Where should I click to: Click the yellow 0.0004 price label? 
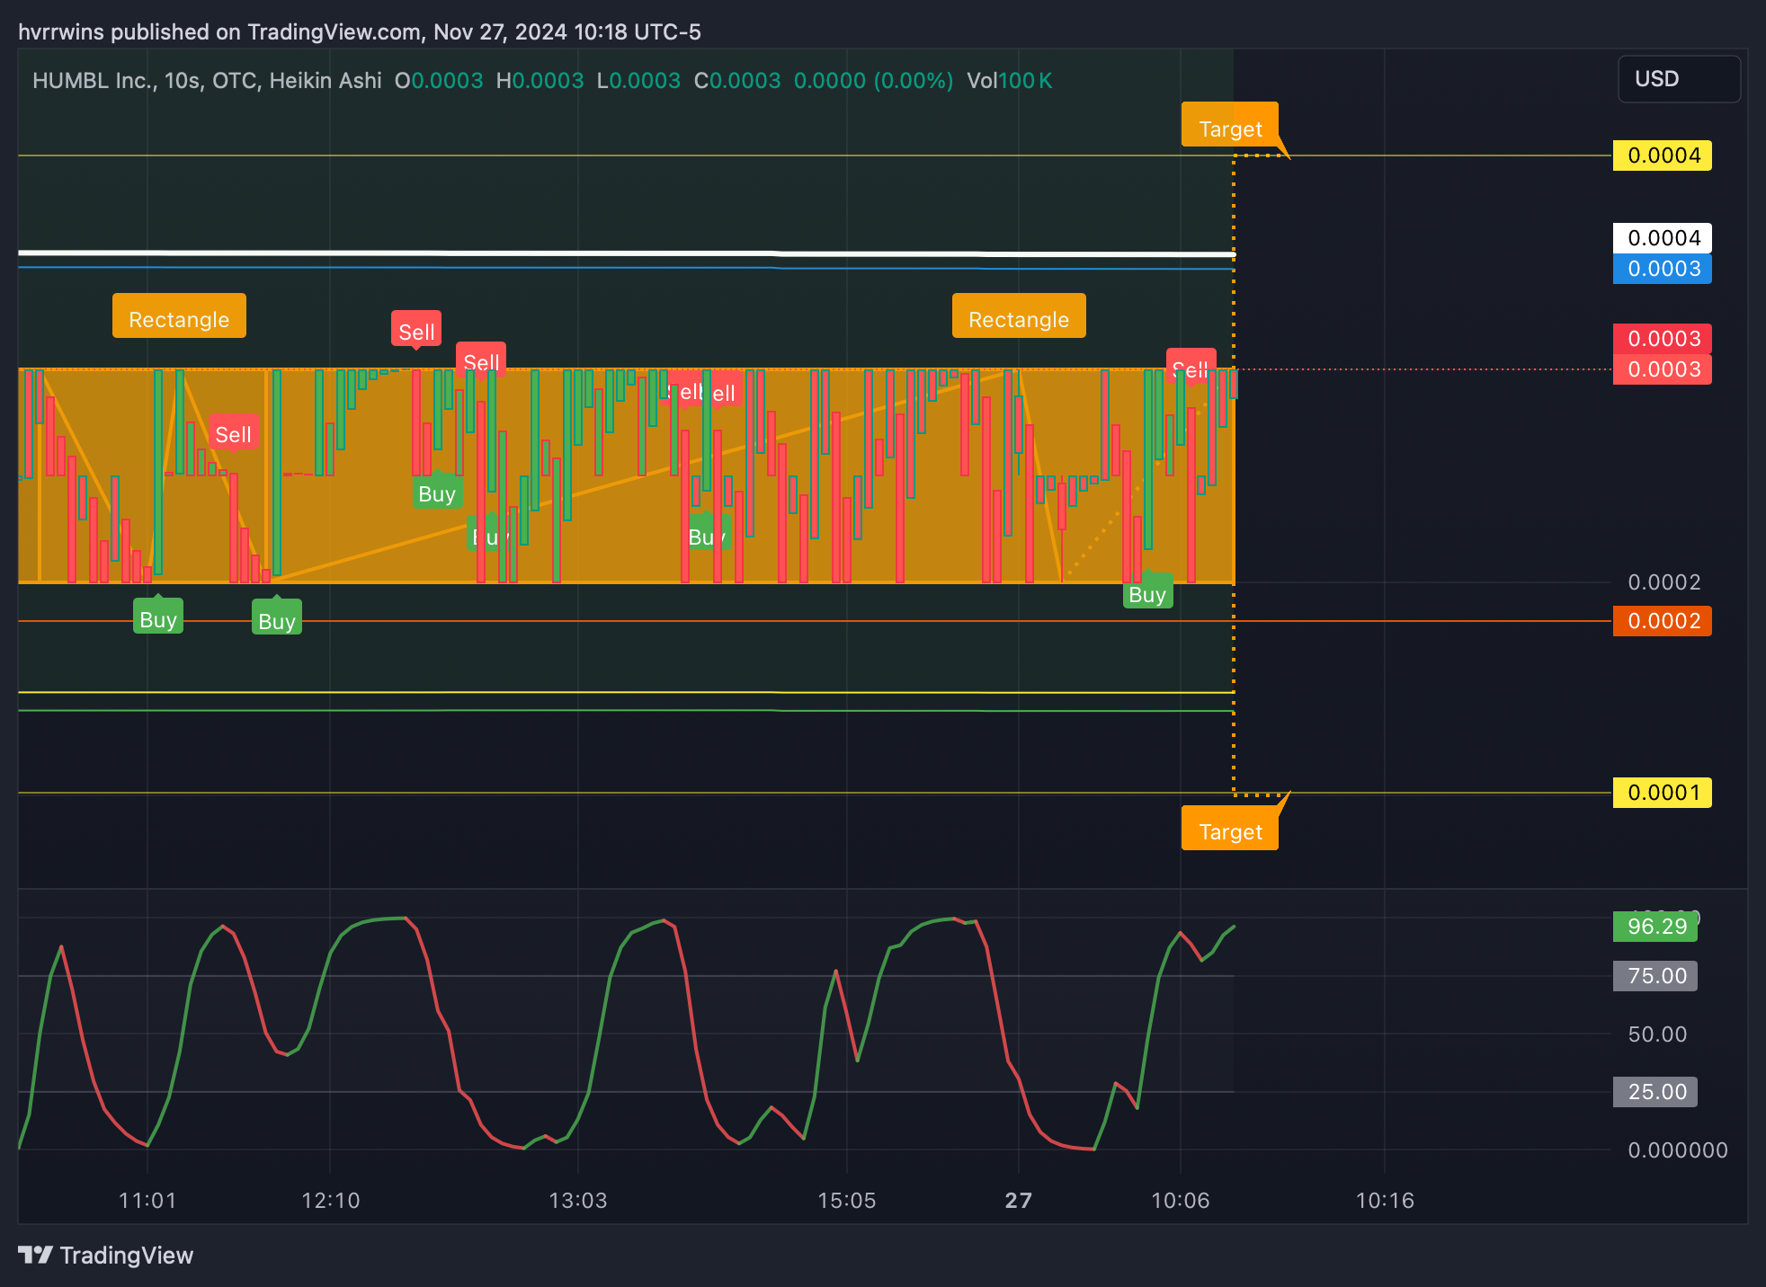1663,155
